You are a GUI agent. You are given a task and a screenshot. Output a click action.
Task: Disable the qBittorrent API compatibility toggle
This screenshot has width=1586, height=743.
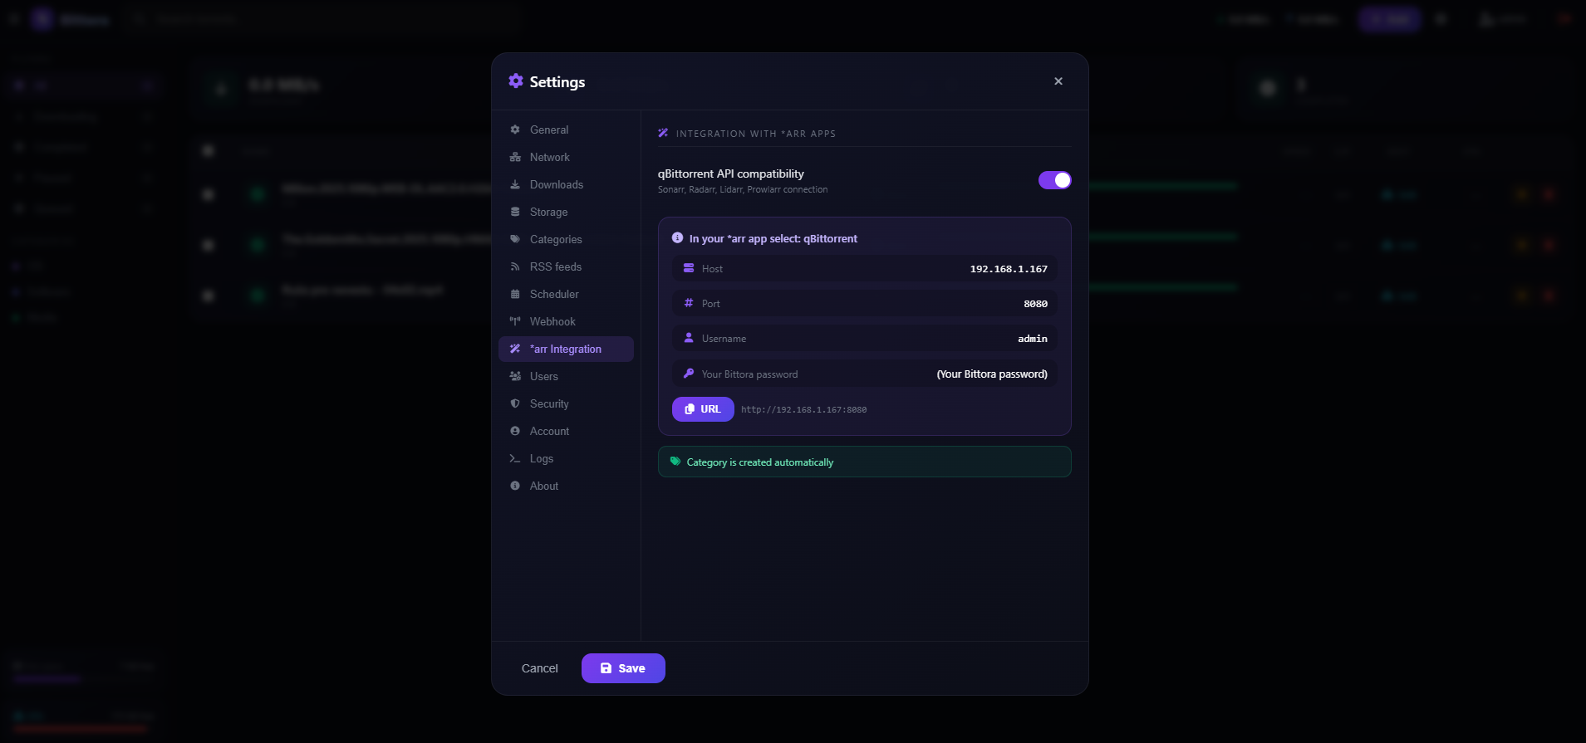pyautogui.click(x=1054, y=179)
